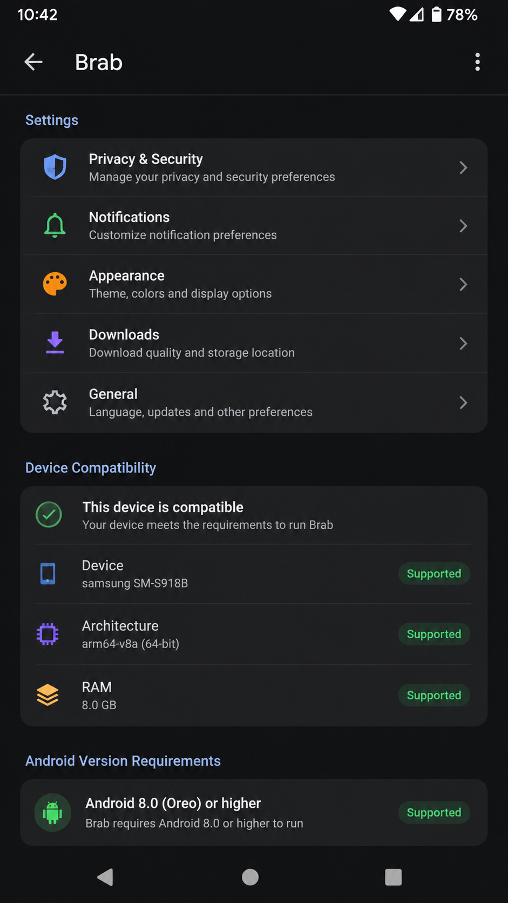Screen dimensions: 508x903
Task: Tap the back arrow beside Brab
Action: pyautogui.click(x=33, y=62)
